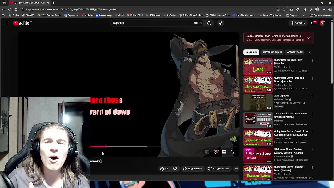Image resolution: width=334 pixels, height=188 pixels.
Task: Open the on-screen keyboard icon in search
Action: click(x=196, y=23)
